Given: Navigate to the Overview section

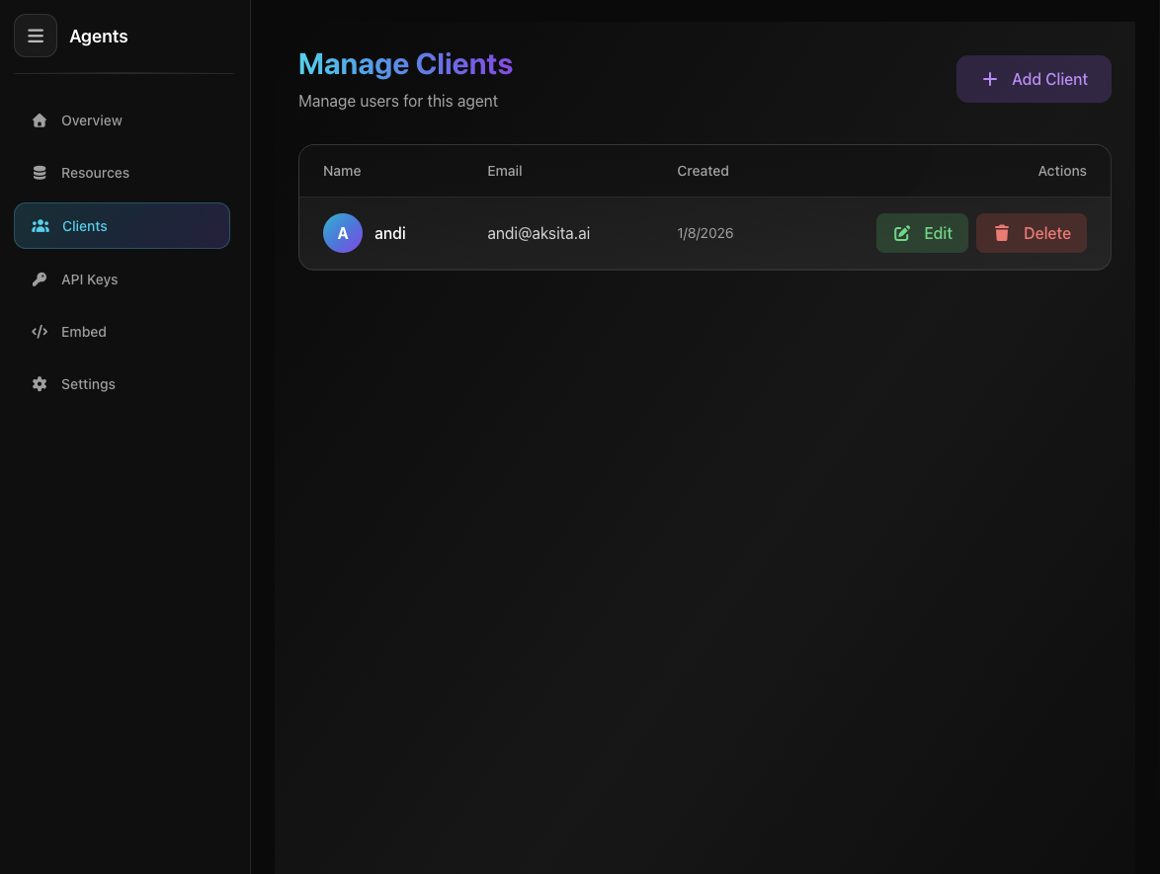Looking at the screenshot, I should (x=91, y=119).
